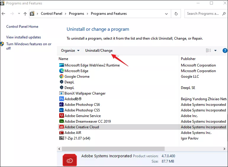Image resolution: width=228 pixels, height=167 pixels.
Task: Select the 7-Zip 21.07 (x64) name
Action: [77, 138]
